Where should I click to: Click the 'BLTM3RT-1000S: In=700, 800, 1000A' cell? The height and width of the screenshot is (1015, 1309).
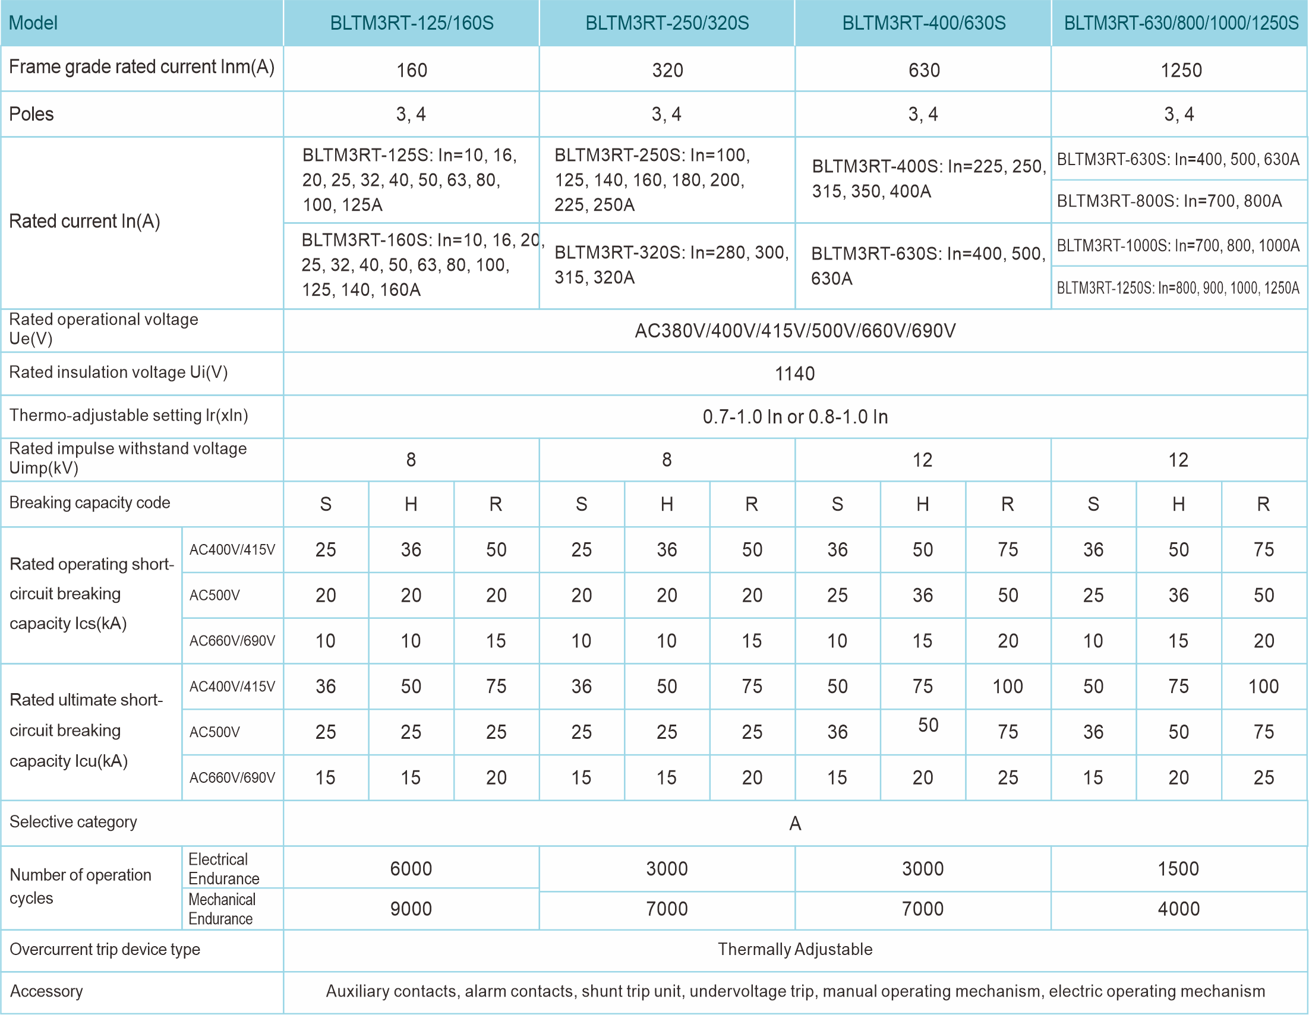tap(1178, 245)
